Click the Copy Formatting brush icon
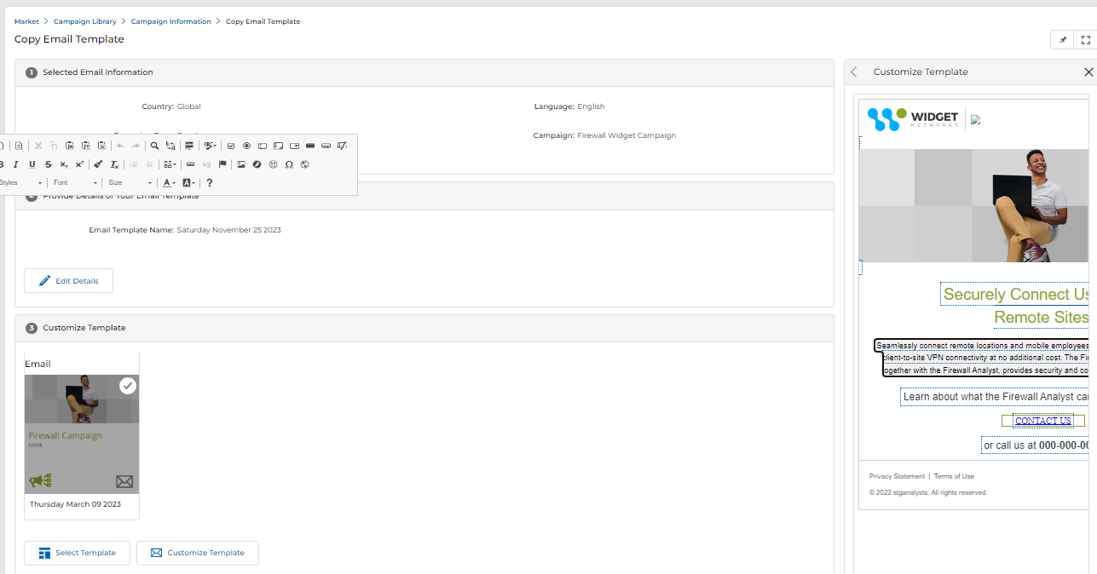The image size is (1097, 574). click(98, 164)
